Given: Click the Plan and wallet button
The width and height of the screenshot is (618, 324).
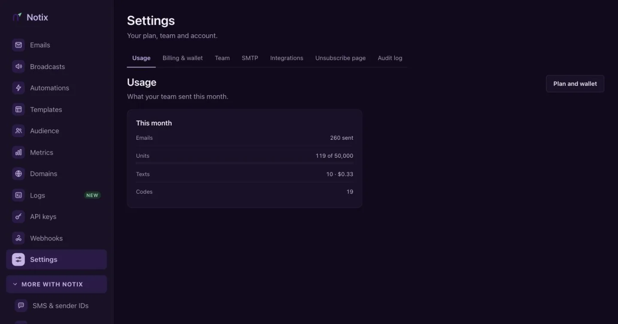Looking at the screenshot, I should point(575,84).
